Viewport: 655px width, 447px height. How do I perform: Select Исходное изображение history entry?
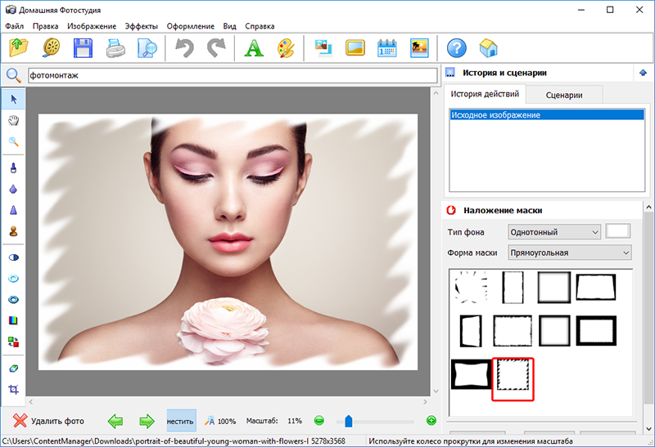coord(547,115)
